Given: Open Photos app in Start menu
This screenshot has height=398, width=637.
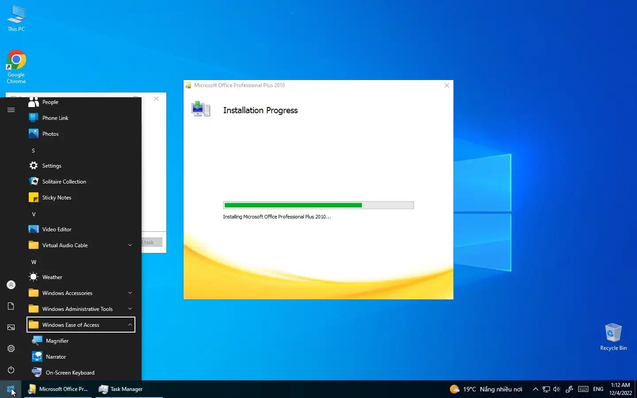Looking at the screenshot, I should [x=81, y=134].
